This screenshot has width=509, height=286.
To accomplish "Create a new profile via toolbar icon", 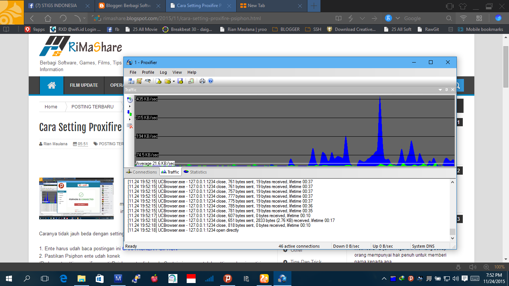I will (x=158, y=81).
